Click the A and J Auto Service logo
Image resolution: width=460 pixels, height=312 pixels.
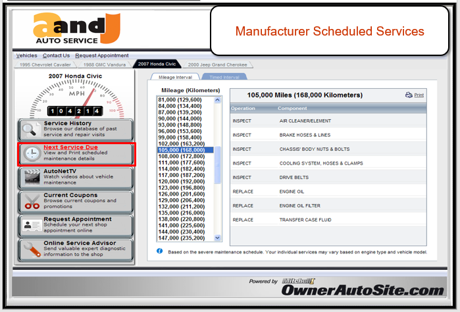coord(76,28)
